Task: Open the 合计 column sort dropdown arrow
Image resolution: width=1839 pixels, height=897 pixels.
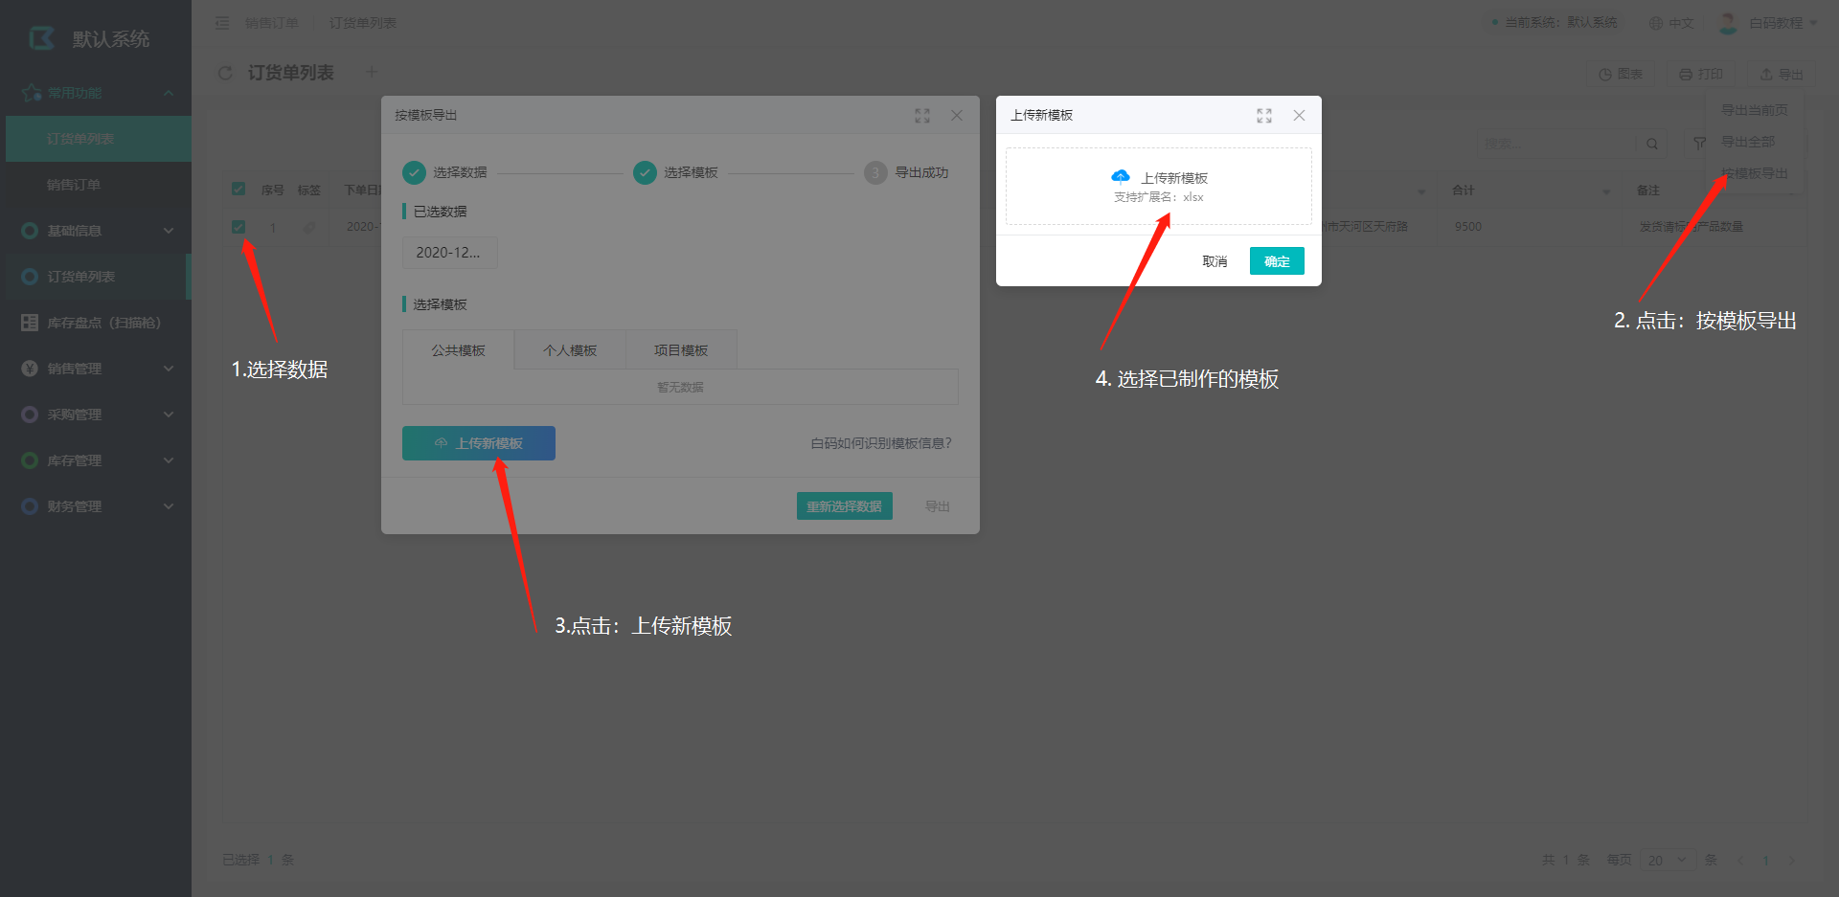Action: click(1606, 191)
